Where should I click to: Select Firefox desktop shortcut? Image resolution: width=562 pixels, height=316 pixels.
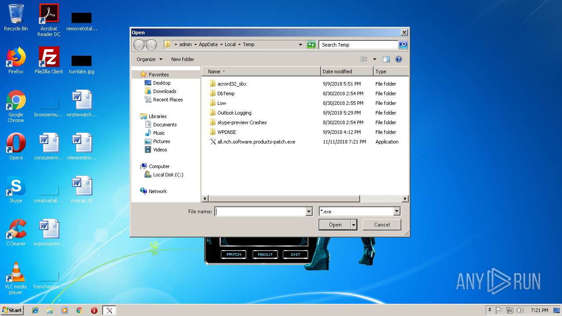click(x=16, y=61)
